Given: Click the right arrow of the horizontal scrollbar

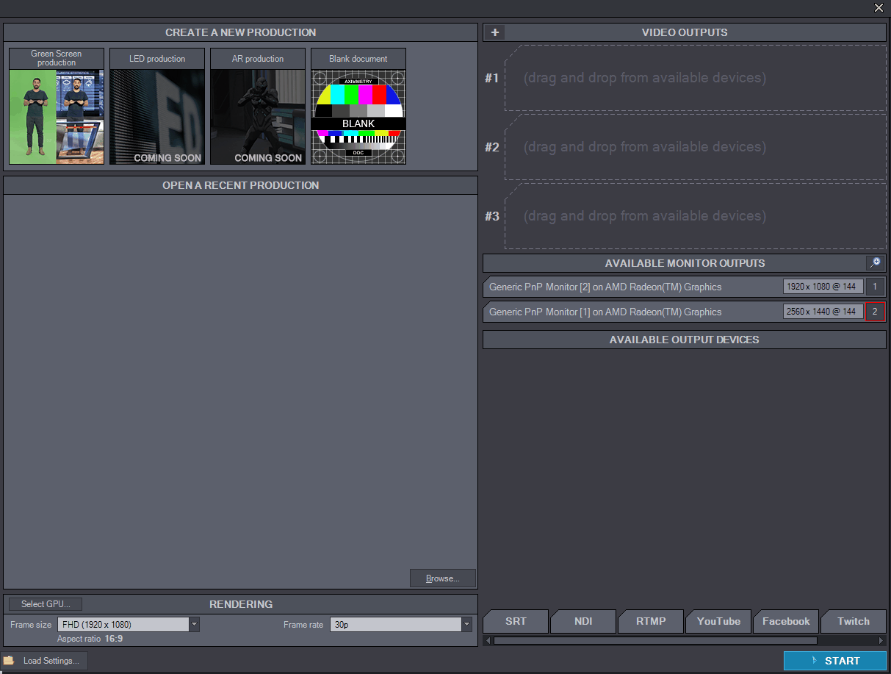Looking at the screenshot, I should 881,641.
